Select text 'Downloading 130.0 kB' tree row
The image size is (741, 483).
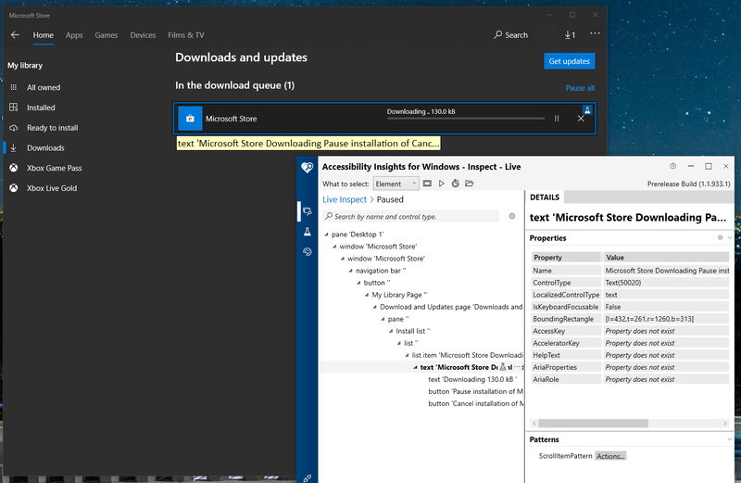coord(472,379)
